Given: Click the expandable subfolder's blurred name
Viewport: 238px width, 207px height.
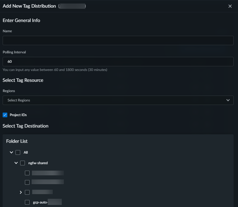Looking at the screenshot, I should pos(42,192).
